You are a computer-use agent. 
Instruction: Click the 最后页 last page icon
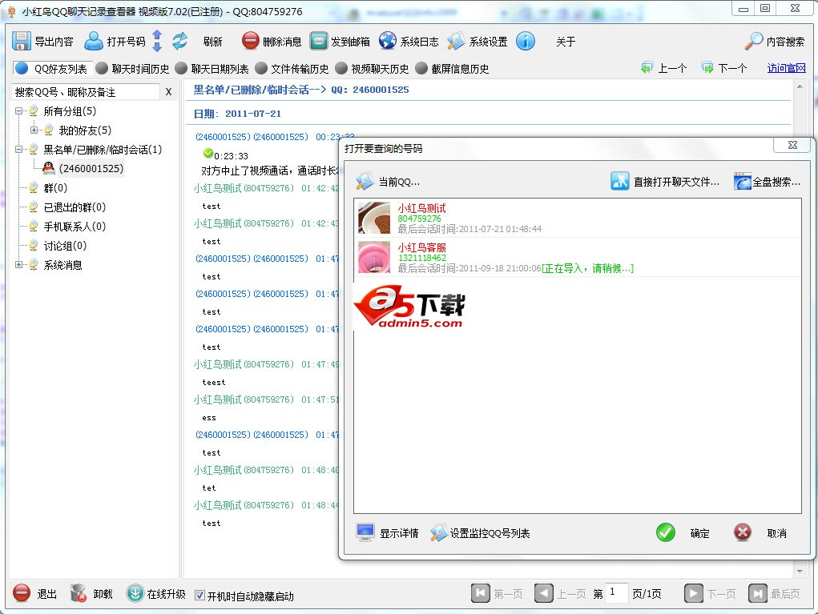(x=757, y=593)
